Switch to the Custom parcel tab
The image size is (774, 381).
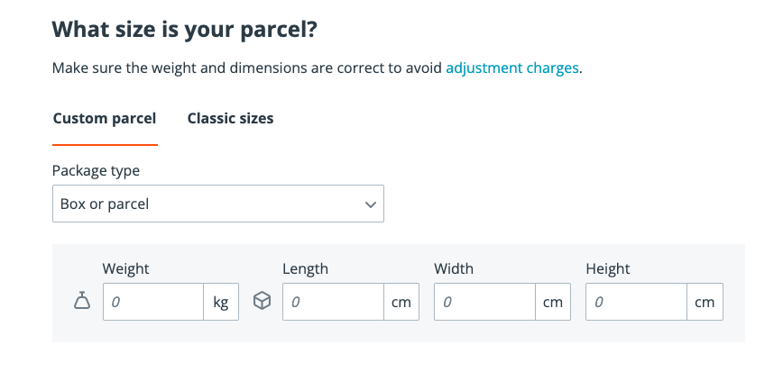105,118
